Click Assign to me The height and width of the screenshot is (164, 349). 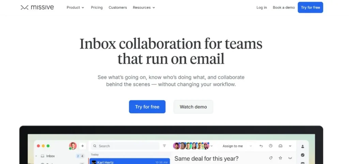[x=232, y=146]
